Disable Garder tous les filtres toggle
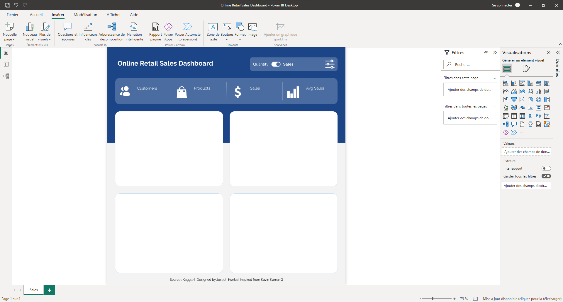Screen dimensions: 563x302 pyautogui.click(x=546, y=176)
